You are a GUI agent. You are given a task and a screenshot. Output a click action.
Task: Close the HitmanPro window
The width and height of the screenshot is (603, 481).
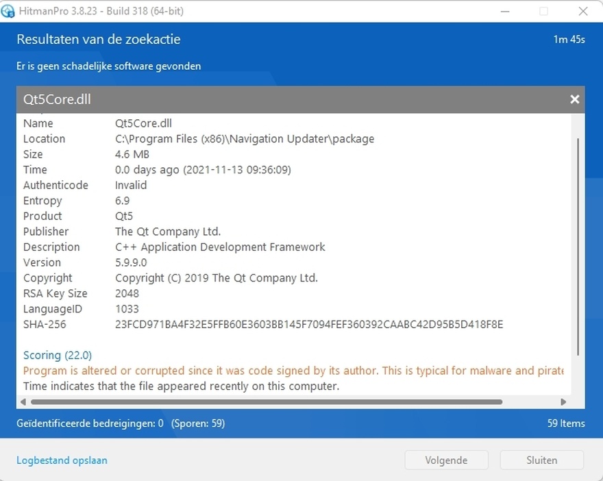coord(583,11)
